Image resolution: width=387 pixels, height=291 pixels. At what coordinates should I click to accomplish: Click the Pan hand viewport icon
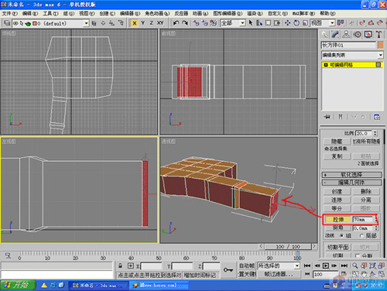click(364, 274)
